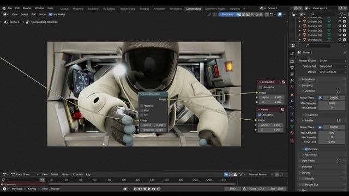Switch to the Shading workspace tab
Screen dimensions: 349x196
tap(144, 9)
